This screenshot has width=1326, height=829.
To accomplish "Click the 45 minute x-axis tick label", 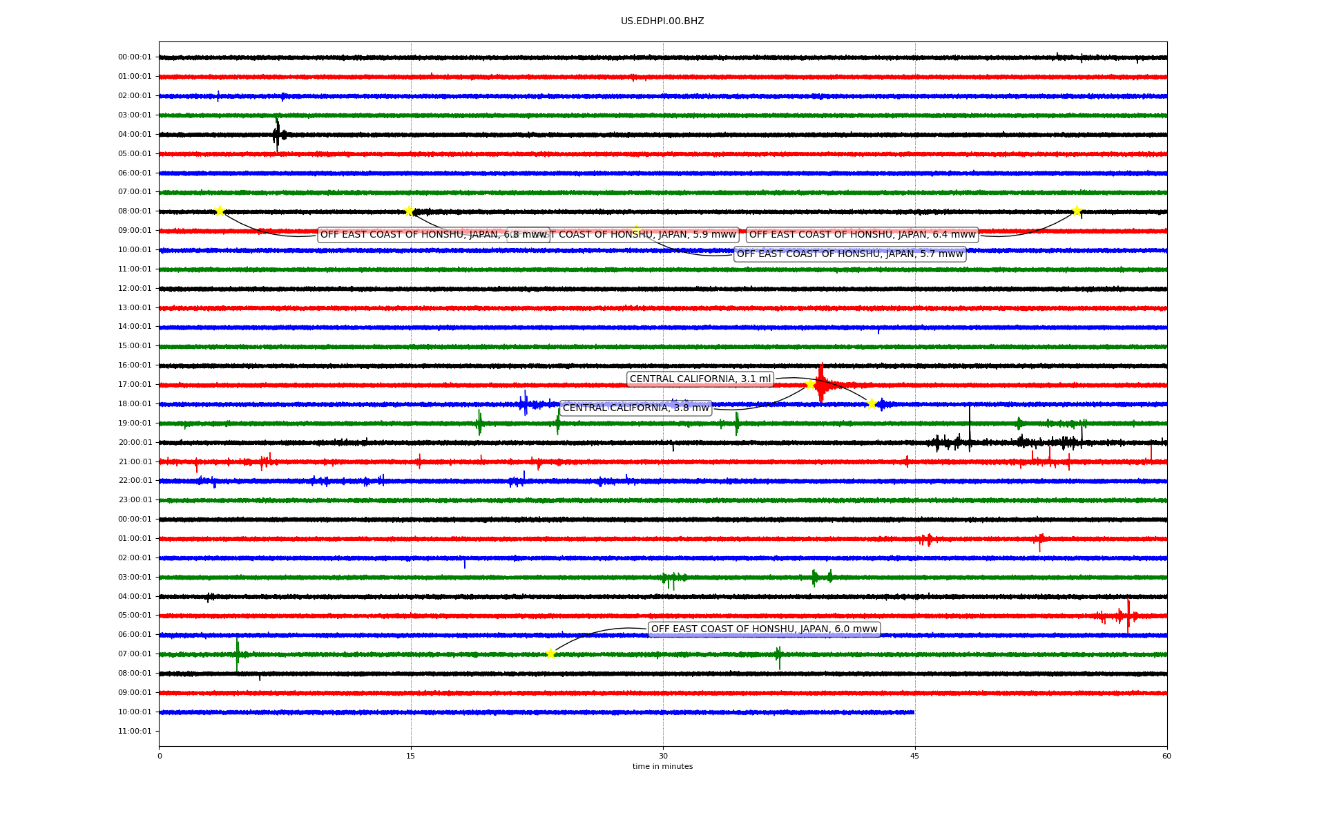I will (x=914, y=756).
